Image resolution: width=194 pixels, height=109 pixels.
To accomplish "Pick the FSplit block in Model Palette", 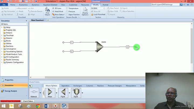I will point(63,93).
